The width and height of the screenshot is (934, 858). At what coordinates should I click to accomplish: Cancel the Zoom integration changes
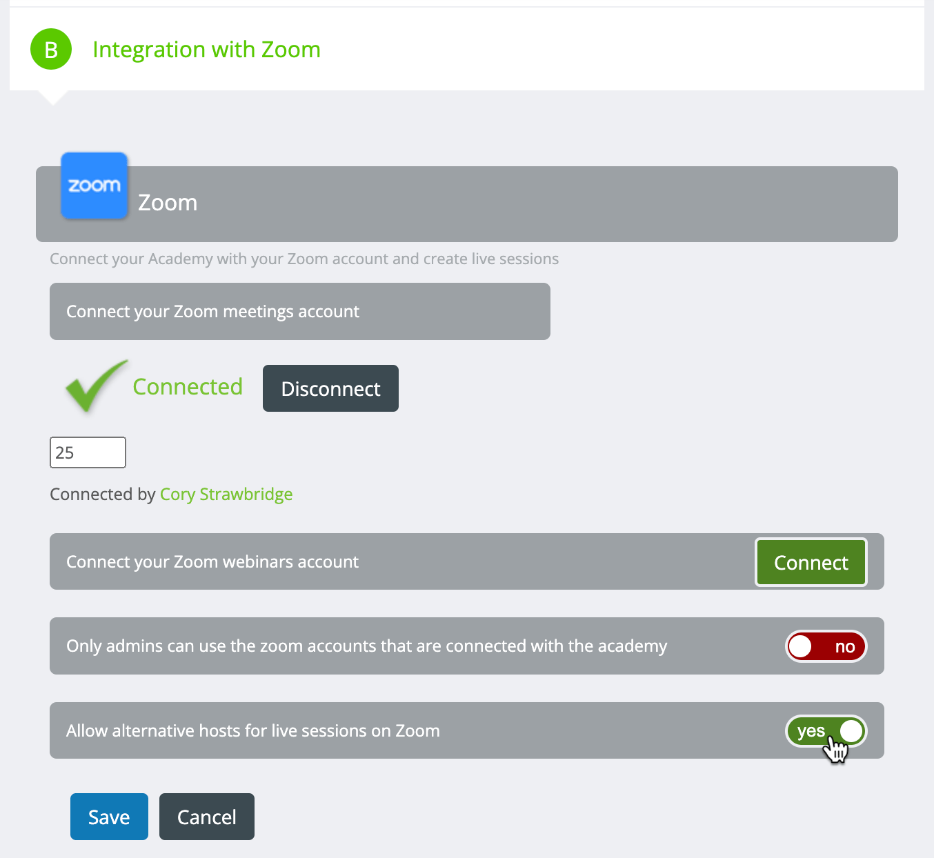pyautogui.click(x=206, y=816)
